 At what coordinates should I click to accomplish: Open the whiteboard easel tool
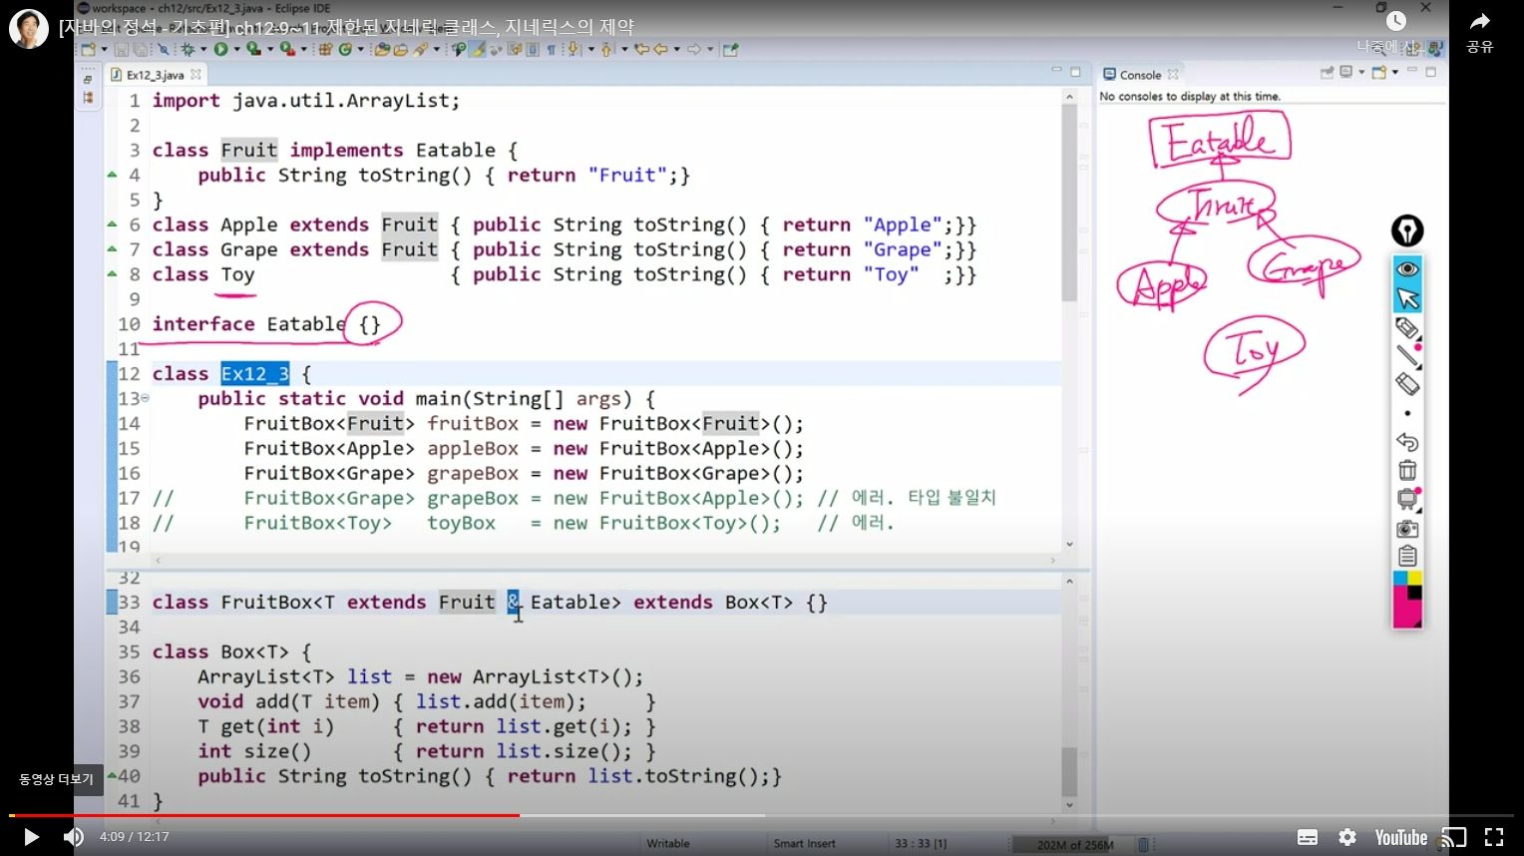[1407, 499]
